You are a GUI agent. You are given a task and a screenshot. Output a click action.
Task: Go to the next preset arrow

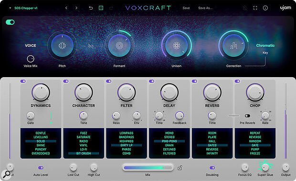pos(76,8)
